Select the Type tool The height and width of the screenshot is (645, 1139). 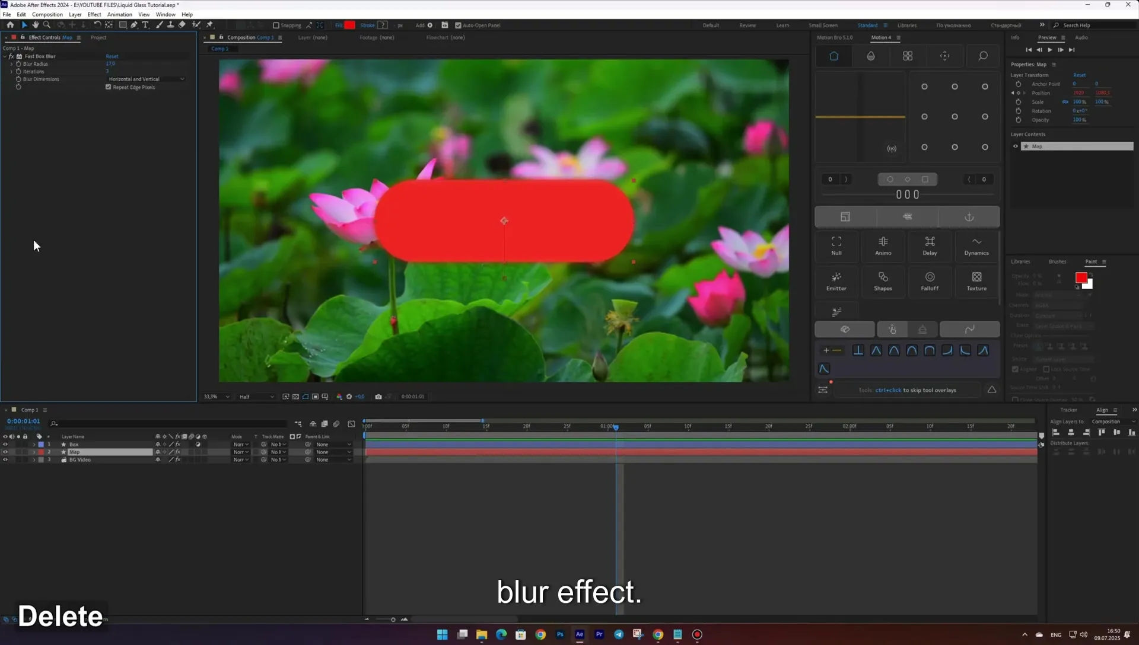pyautogui.click(x=145, y=25)
